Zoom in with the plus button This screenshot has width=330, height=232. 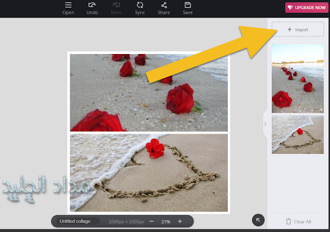tap(180, 221)
